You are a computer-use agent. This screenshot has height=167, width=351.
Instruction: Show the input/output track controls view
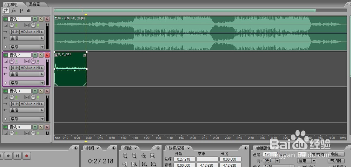[x=6, y=11]
